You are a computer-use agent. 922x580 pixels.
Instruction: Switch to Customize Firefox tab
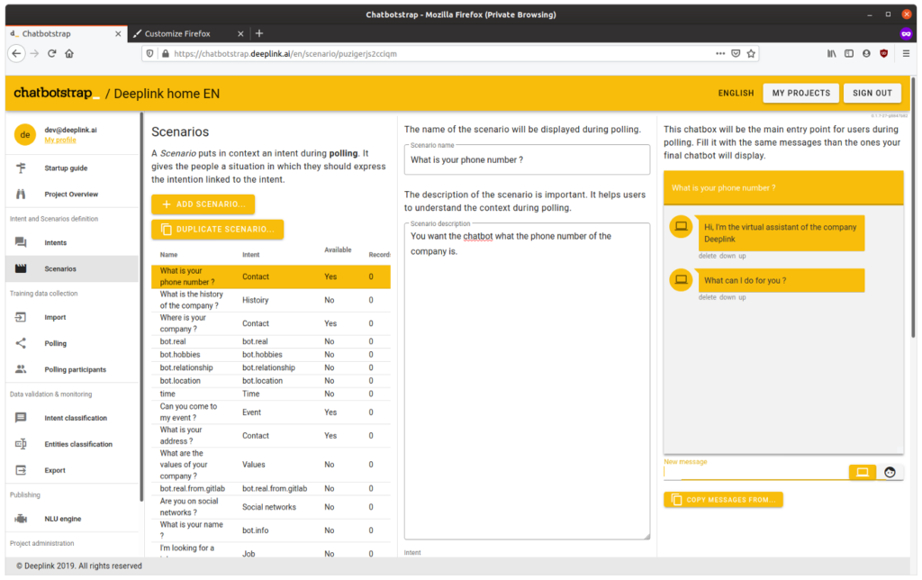[188, 34]
